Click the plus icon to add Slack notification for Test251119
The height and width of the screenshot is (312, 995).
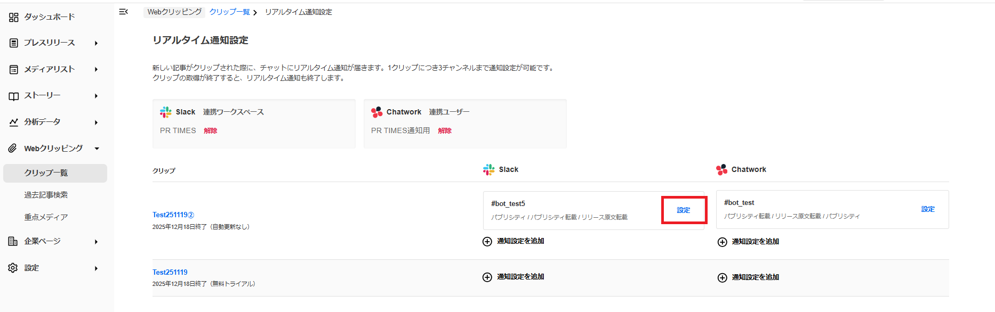click(x=487, y=276)
